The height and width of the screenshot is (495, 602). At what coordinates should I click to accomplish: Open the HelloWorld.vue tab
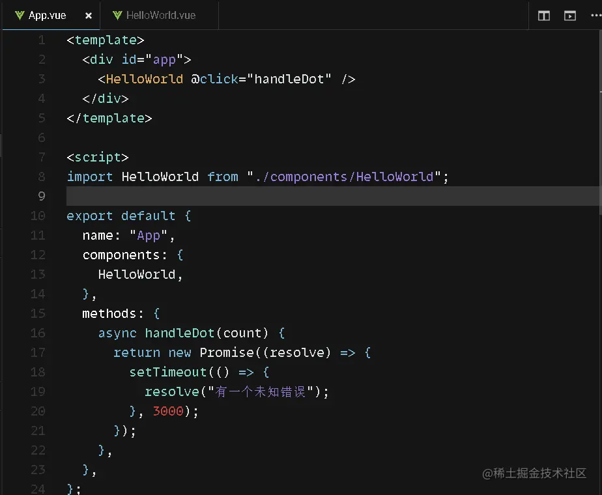point(159,16)
